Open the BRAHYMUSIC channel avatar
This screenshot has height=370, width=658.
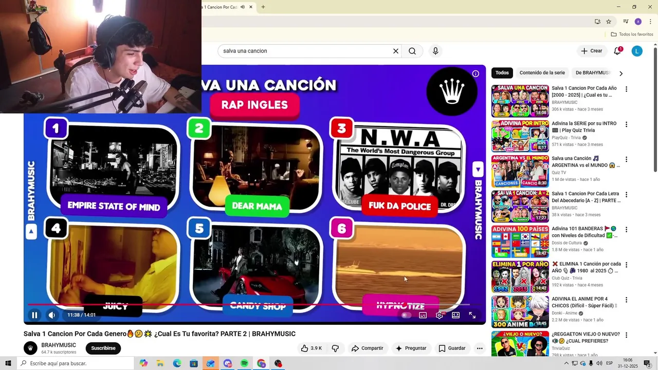(30, 348)
